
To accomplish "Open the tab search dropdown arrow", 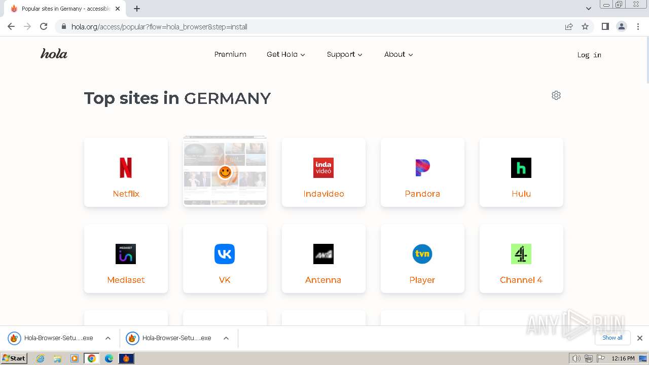I will point(589,8).
